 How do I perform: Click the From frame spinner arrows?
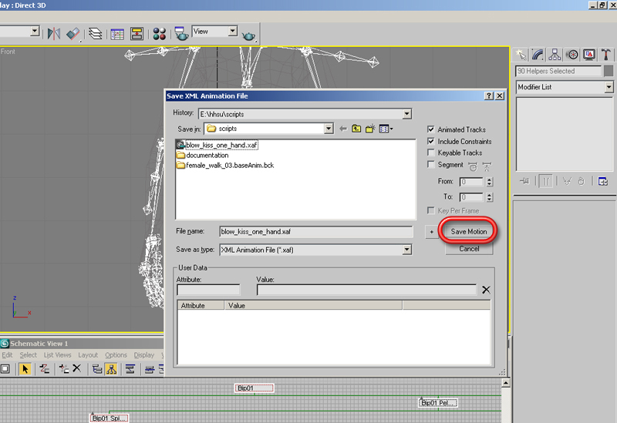(x=489, y=182)
